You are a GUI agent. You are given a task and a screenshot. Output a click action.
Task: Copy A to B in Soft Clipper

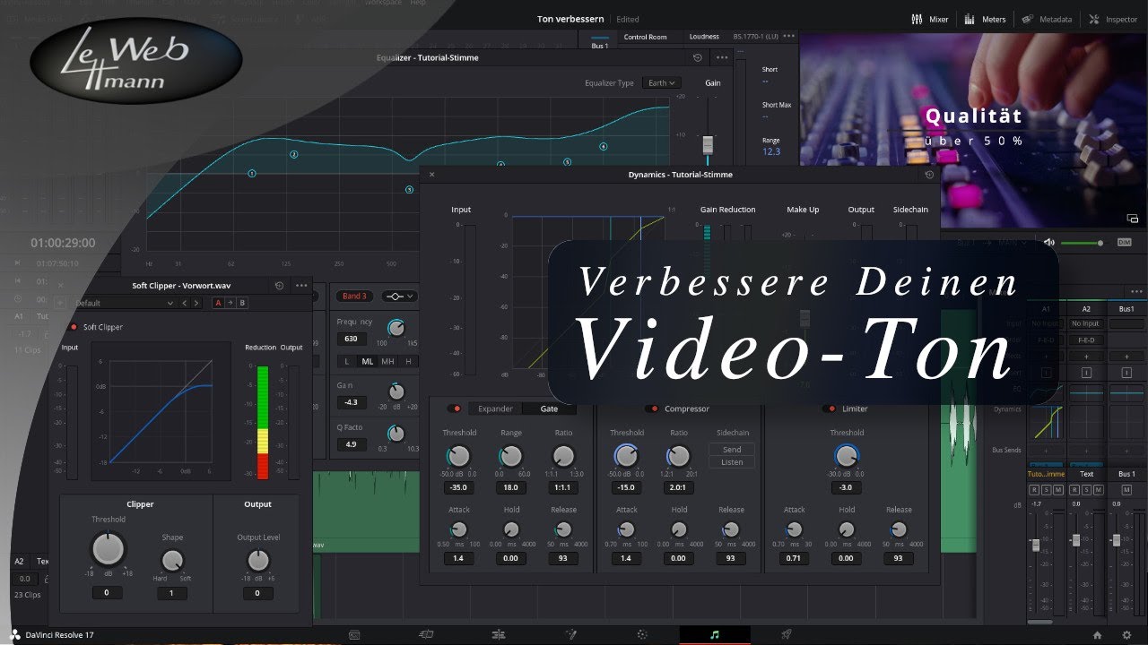tap(230, 303)
